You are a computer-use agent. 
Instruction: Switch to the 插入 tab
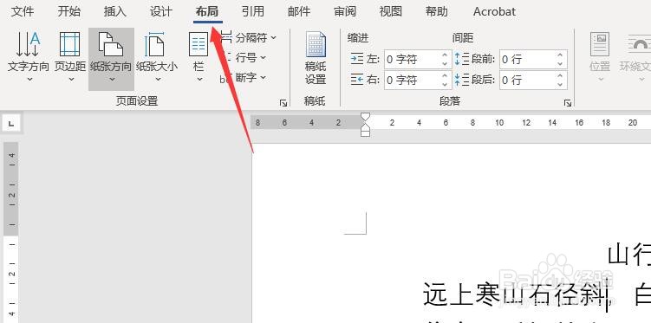[x=115, y=11]
